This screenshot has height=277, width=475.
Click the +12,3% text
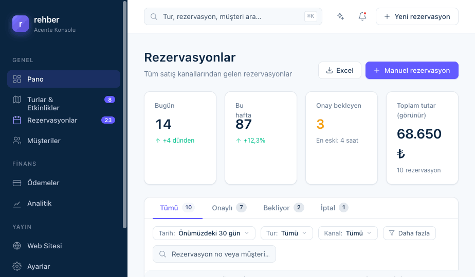[x=254, y=141]
